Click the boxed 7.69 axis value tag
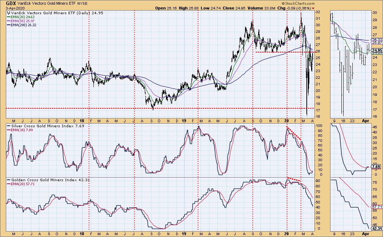This screenshot has height=237, width=383. (376, 167)
